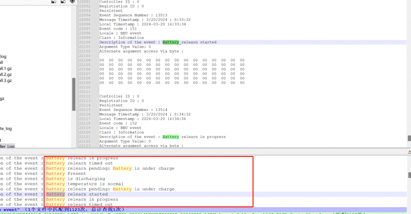Close the search results panel
The image size is (411, 214).
pos(409,152)
